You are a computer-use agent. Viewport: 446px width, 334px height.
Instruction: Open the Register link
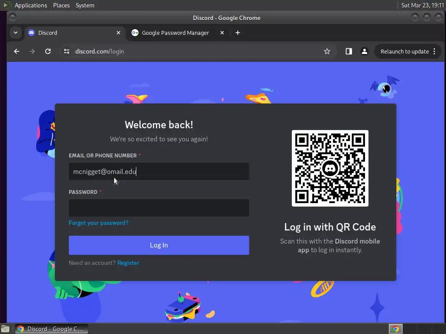128,263
